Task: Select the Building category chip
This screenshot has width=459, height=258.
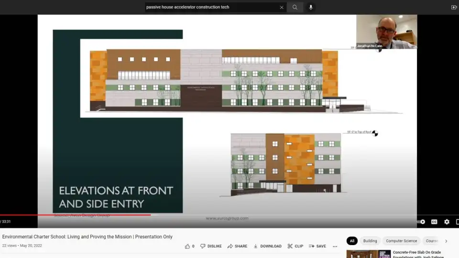Action: [370, 241]
